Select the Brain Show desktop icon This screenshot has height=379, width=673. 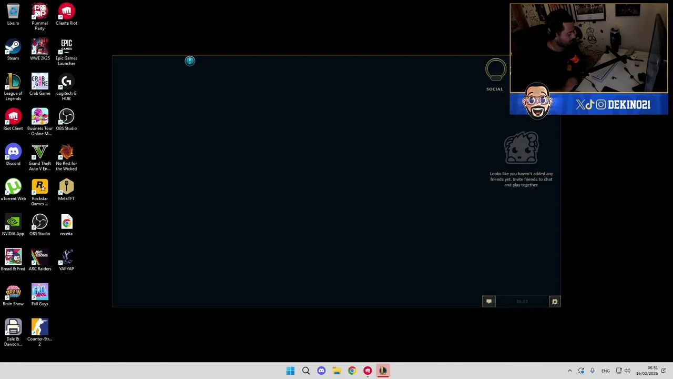coord(13,295)
